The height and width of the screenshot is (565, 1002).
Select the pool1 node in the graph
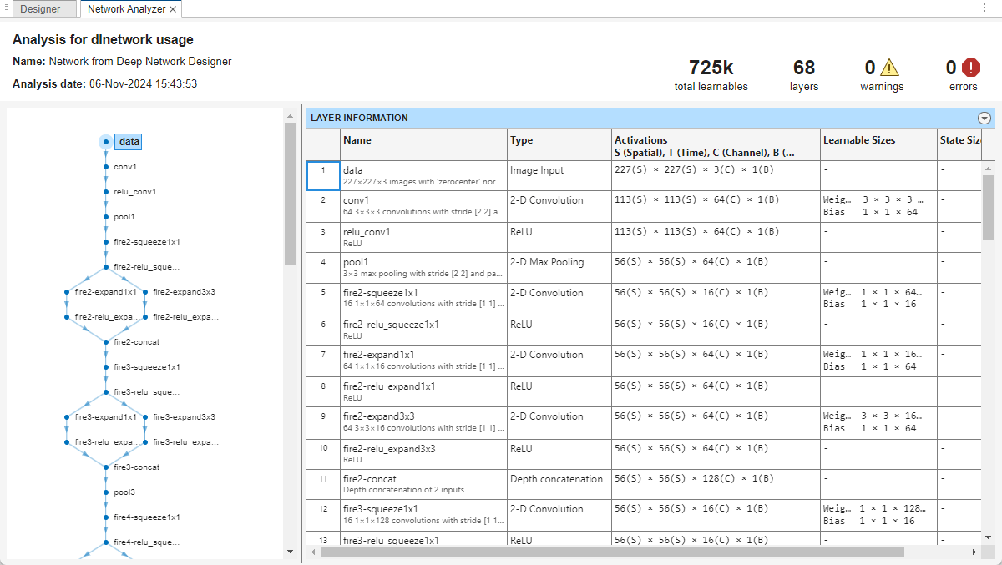click(124, 217)
